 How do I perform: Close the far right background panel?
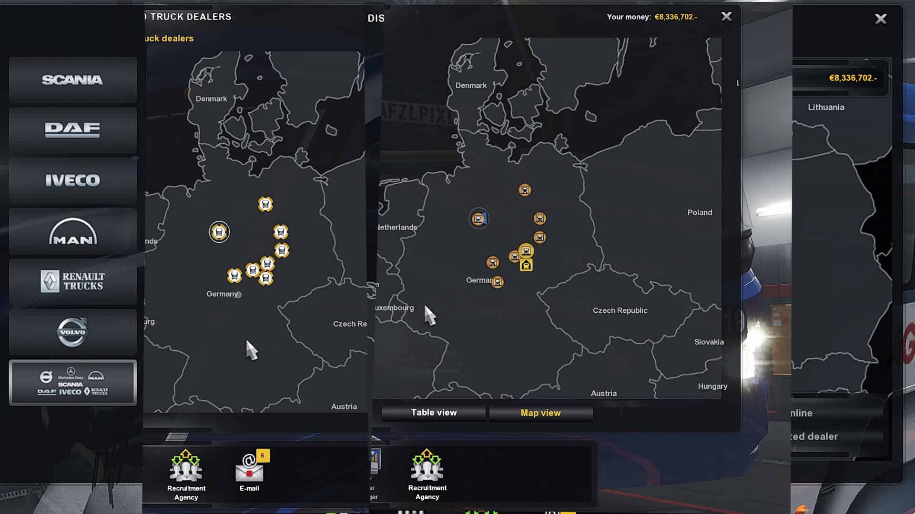[x=880, y=19]
